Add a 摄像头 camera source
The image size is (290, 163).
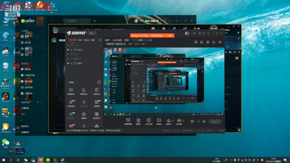coord(138,122)
